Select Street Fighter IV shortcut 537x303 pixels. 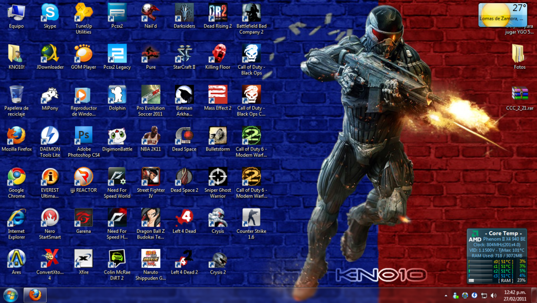click(x=151, y=183)
